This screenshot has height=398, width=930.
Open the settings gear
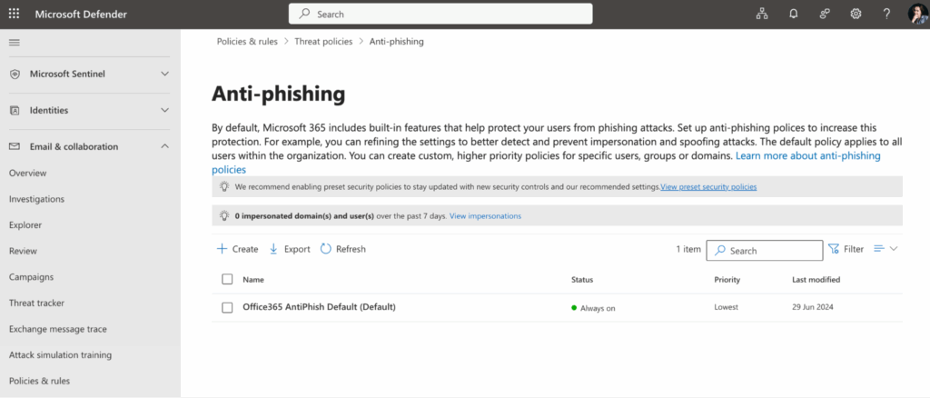(856, 15)
